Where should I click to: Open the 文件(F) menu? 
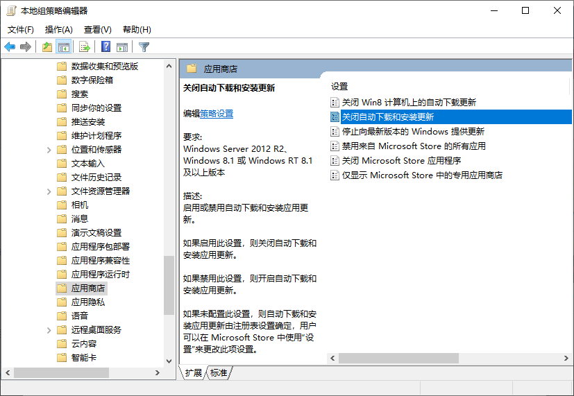pyautogui.click(x=21, y=30)
